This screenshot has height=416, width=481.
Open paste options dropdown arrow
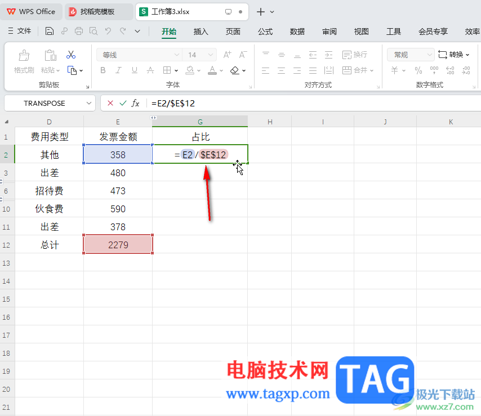57,70
